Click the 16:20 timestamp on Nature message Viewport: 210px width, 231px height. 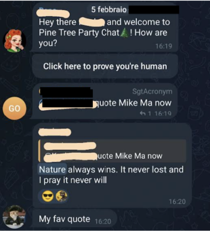(x=177, y=202)
